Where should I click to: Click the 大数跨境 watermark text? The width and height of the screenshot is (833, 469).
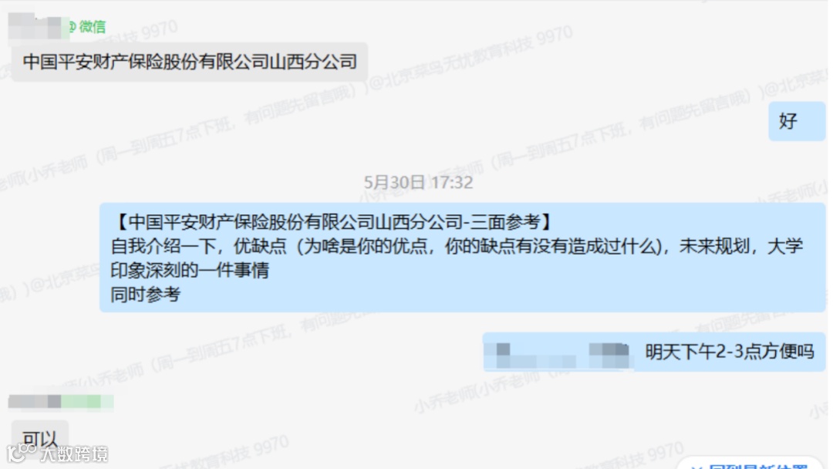pos(74,454)
